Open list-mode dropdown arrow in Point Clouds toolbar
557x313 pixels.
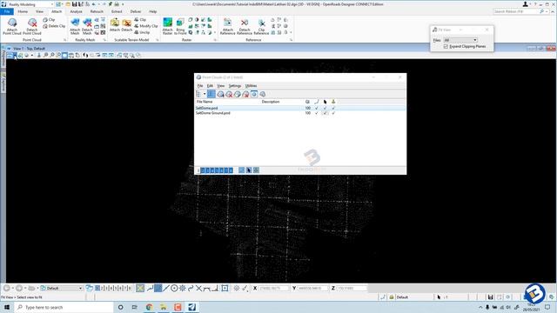click(205, 94)
